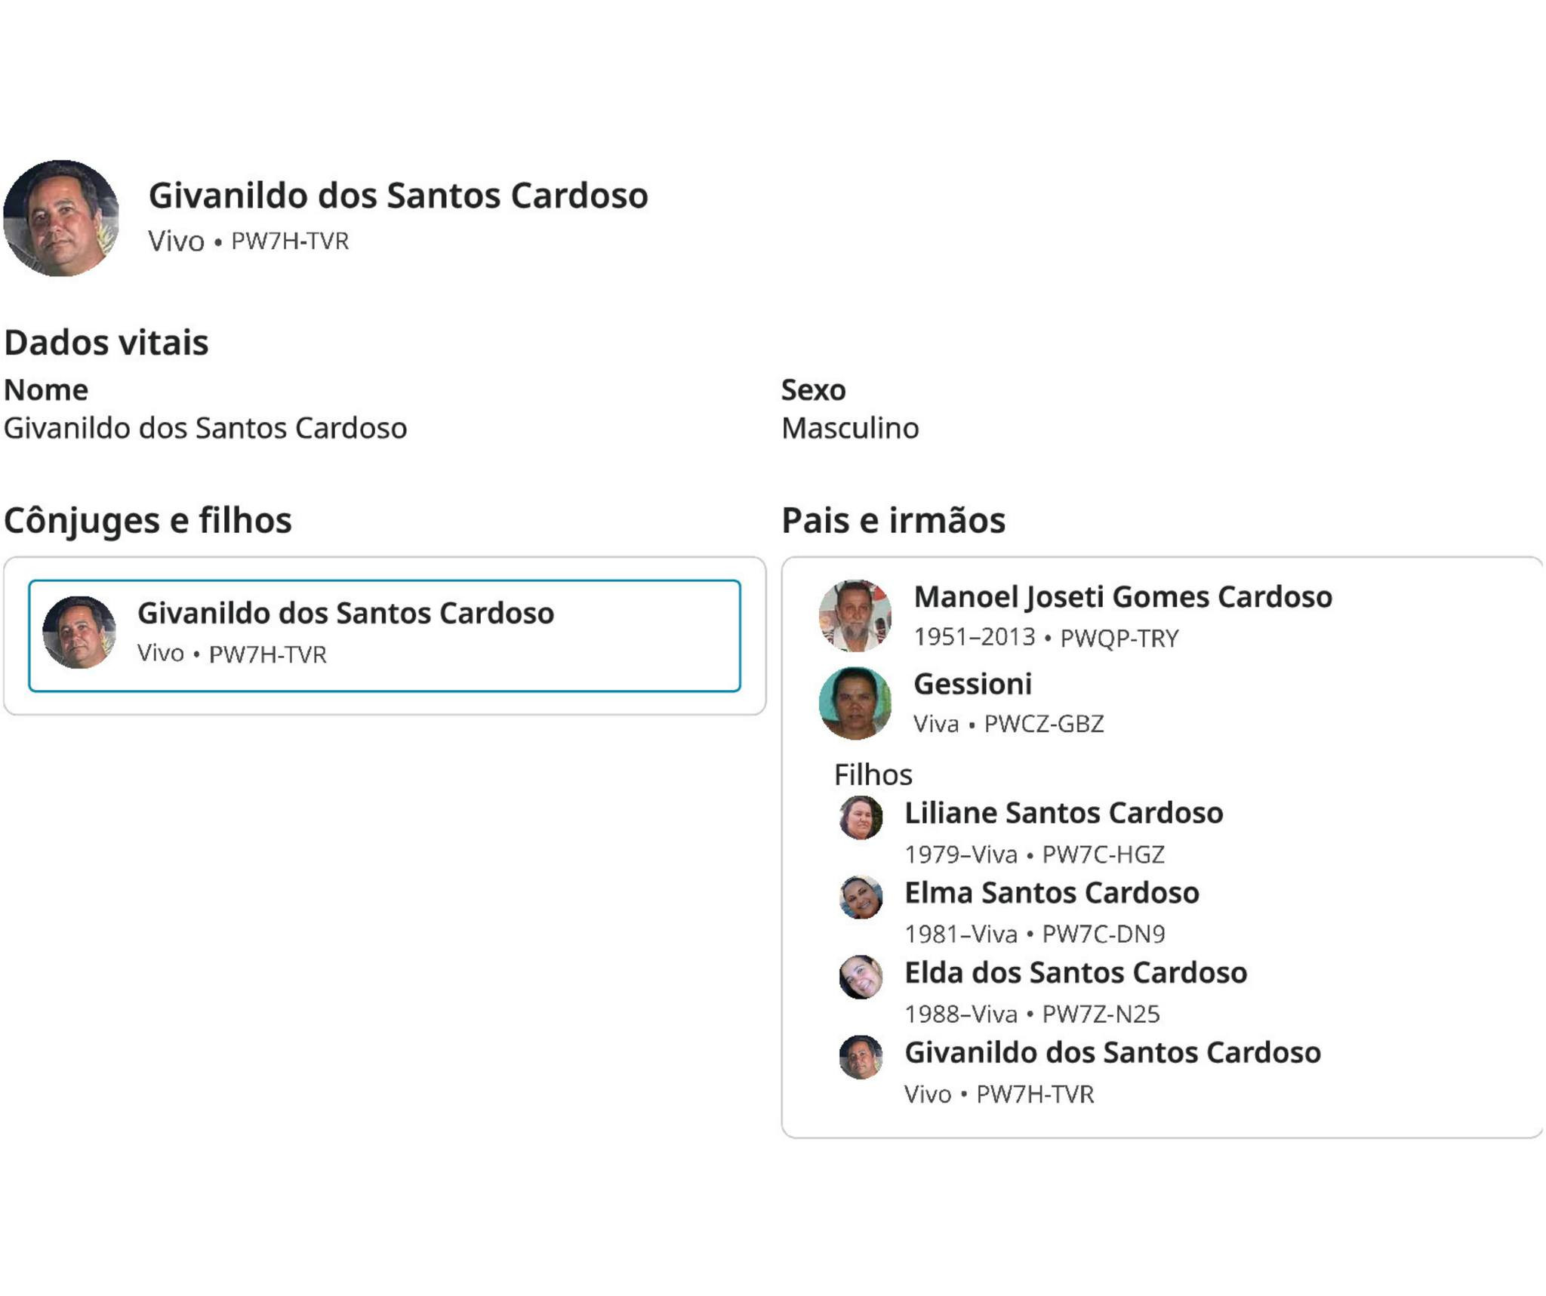Select Elda dos Santos Cardoso's name
This screenshot has height=1296, width=1546.
coord(1076,973)
